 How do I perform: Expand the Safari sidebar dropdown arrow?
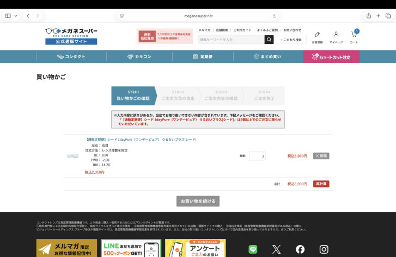click(16, 16)
